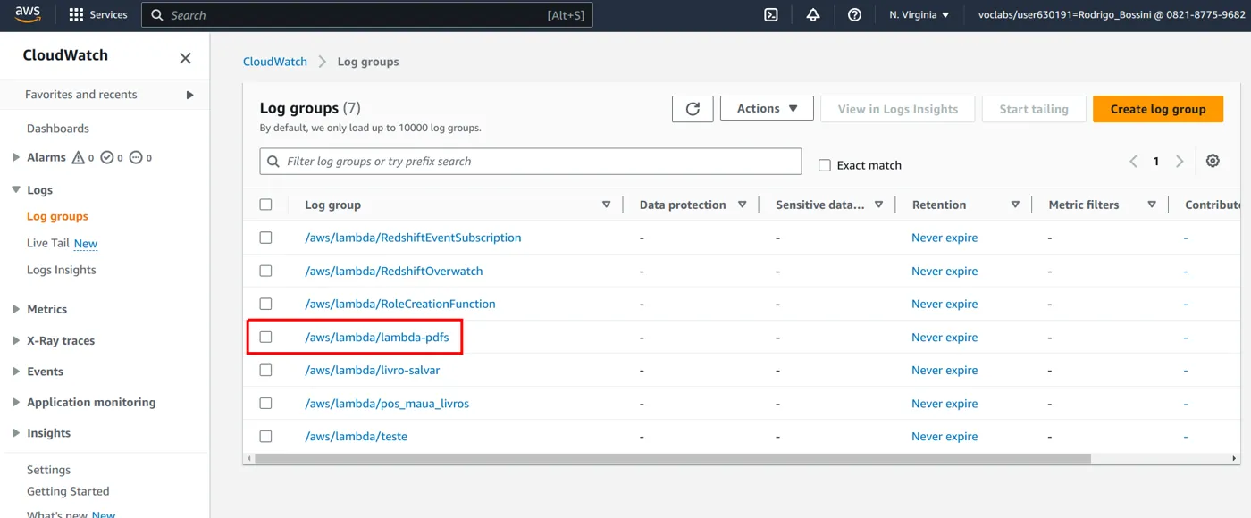The width and height of the screenshot is (1251, 518).
Task: Open account menu voclabs user
Action: tap(1112, 15)
